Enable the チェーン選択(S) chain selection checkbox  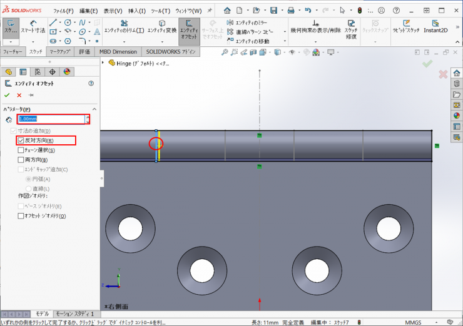click(x=21, y=150)
